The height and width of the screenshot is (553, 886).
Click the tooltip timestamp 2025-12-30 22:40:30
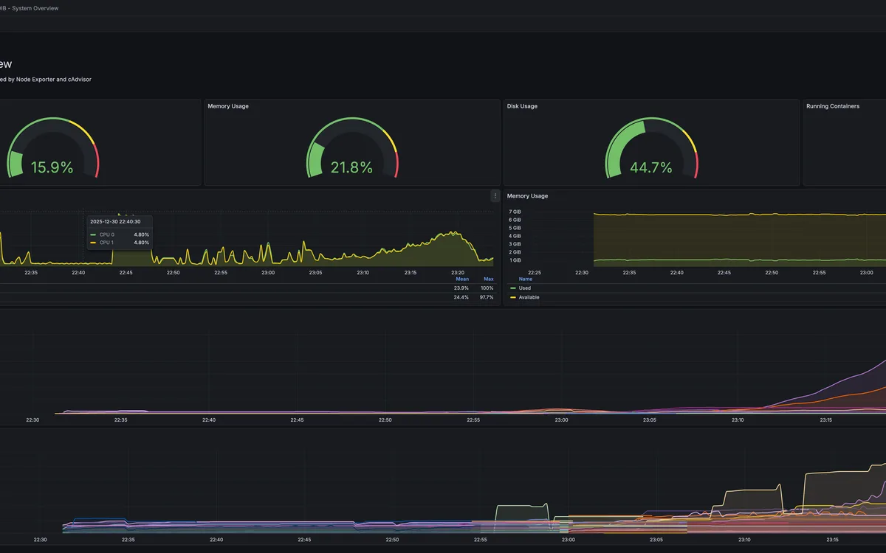[115, 221]
